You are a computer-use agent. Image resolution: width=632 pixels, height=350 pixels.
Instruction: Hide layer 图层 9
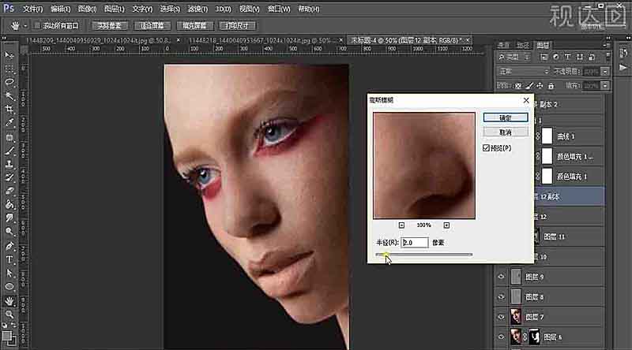pyautogui.click(x=501, y=277)
